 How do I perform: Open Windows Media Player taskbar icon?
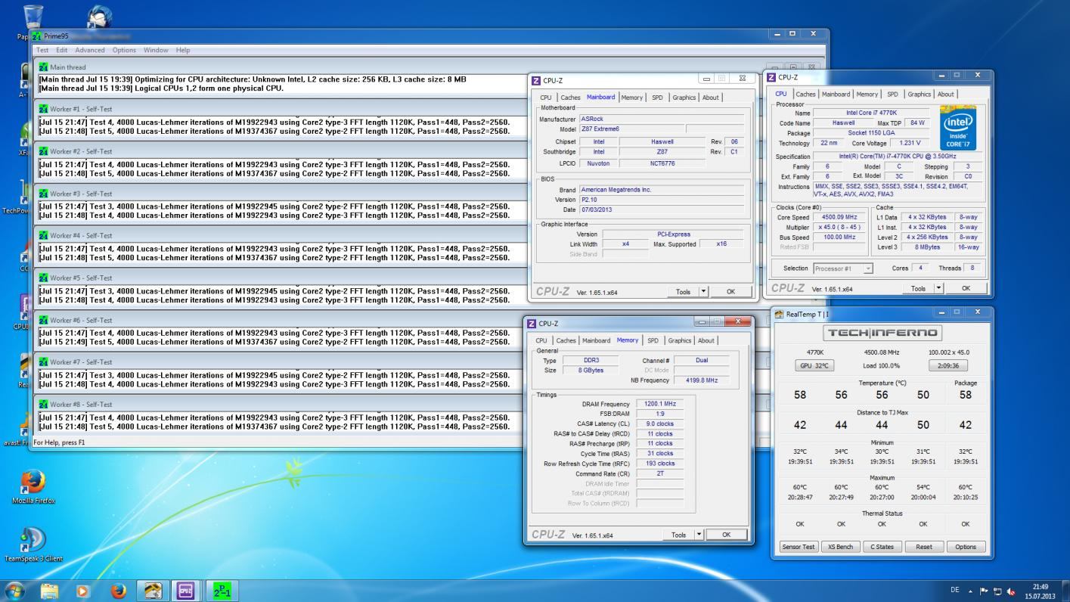click(82, 591)
